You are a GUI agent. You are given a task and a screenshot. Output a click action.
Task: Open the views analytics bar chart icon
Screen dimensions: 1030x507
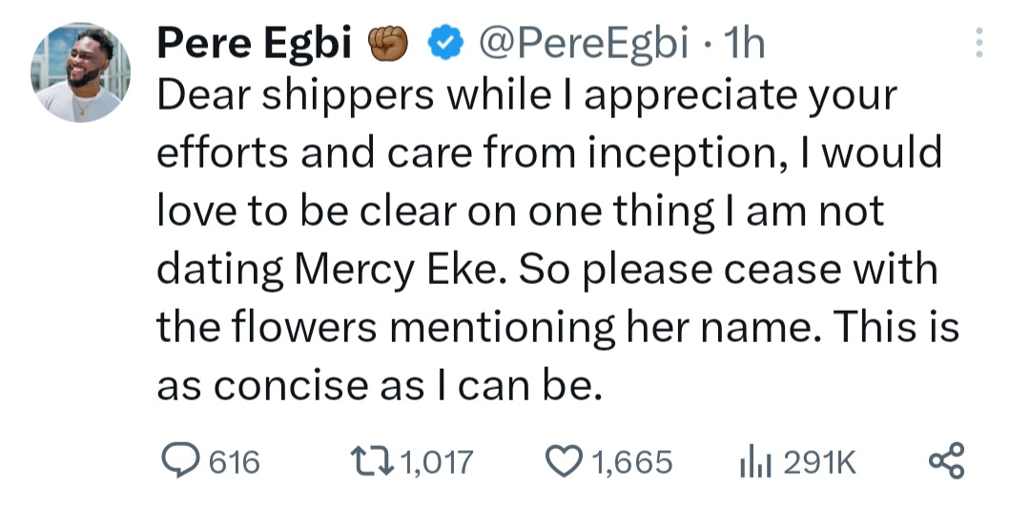[754, 462]
